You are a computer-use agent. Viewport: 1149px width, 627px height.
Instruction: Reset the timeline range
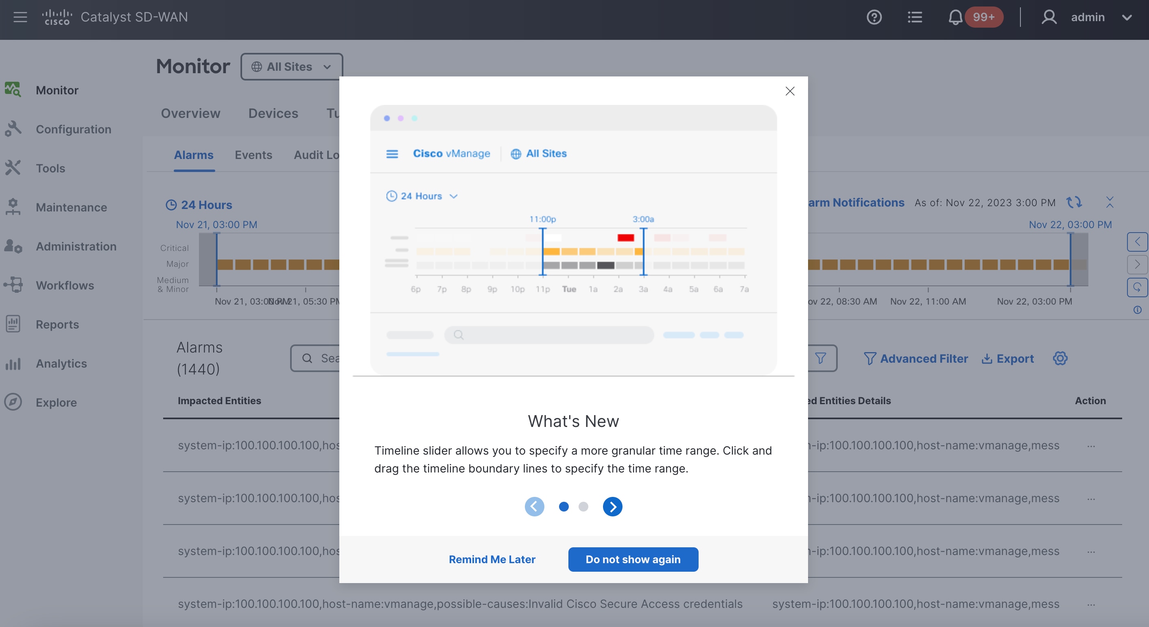(x=1137, y=287)
